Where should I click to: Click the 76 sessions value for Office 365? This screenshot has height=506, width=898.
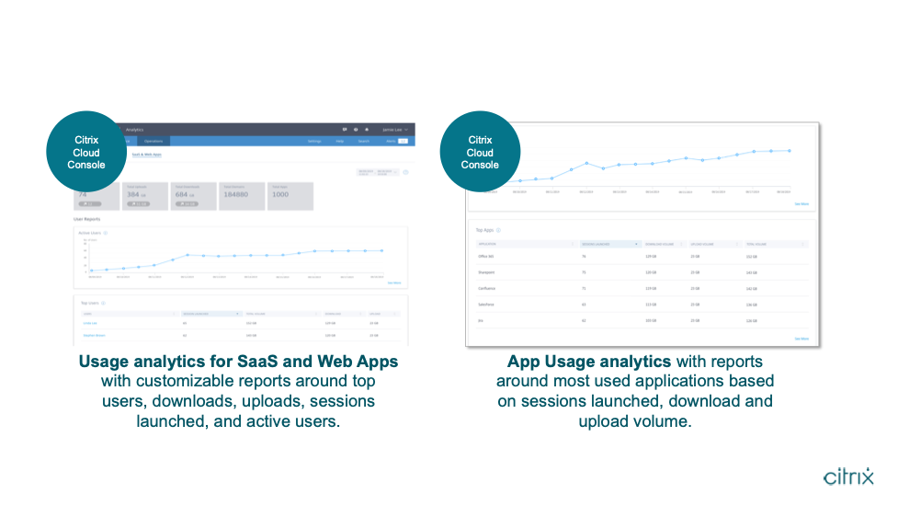coord(584,257)
